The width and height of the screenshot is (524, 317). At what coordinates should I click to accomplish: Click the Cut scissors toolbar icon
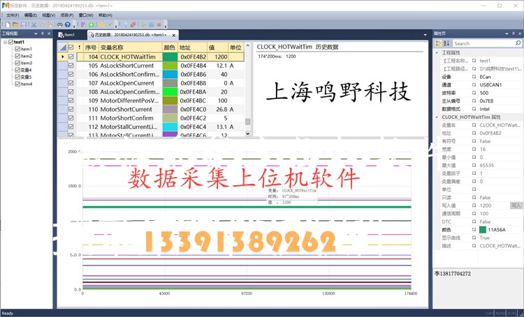point(32,24)
